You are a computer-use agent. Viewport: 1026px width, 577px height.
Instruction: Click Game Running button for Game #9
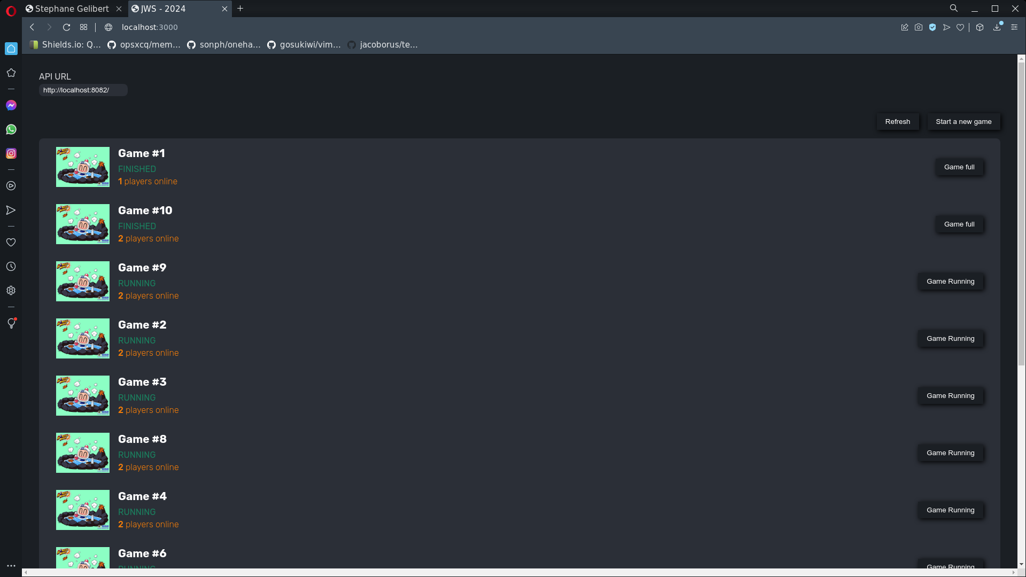point(950,282)
